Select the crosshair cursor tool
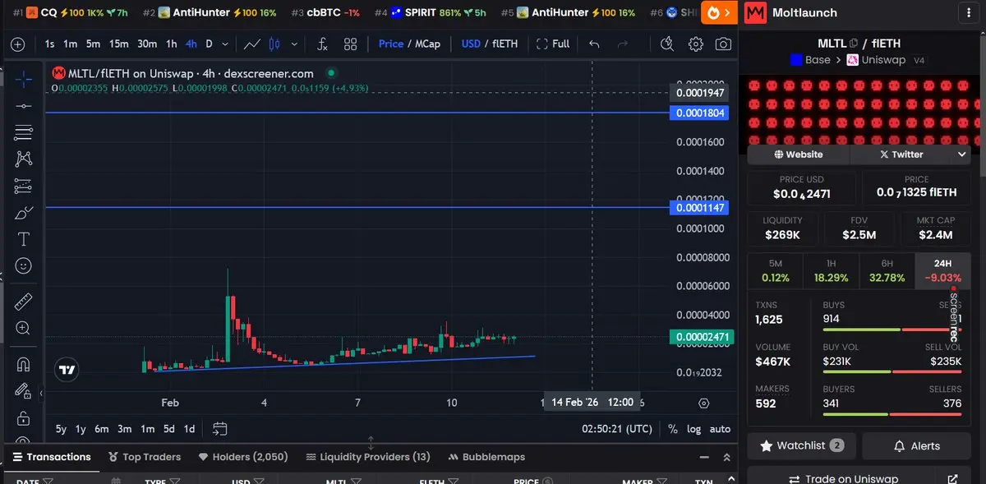Image resolution: width=986 pixels, height=484 pixels. 23,79
